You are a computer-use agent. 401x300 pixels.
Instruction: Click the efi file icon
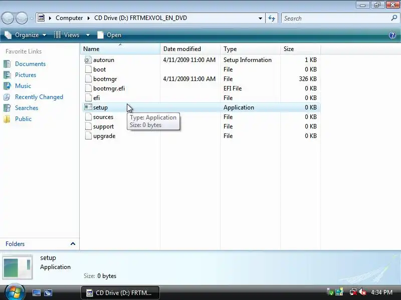point(88,97)
